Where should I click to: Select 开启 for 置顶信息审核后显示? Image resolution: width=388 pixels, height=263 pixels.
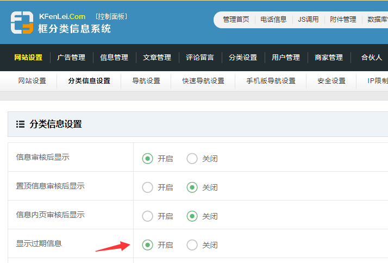coord(147,187)
